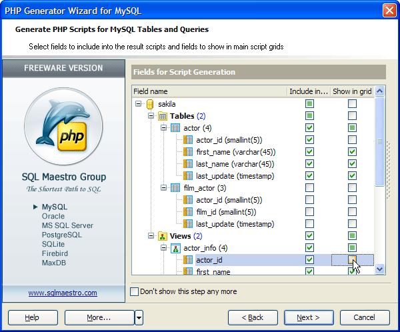The width and height of the screenshot is (400, 332).
Task: Go back with the < Back button
Action: pyautogui.click(x=253, y=318)
